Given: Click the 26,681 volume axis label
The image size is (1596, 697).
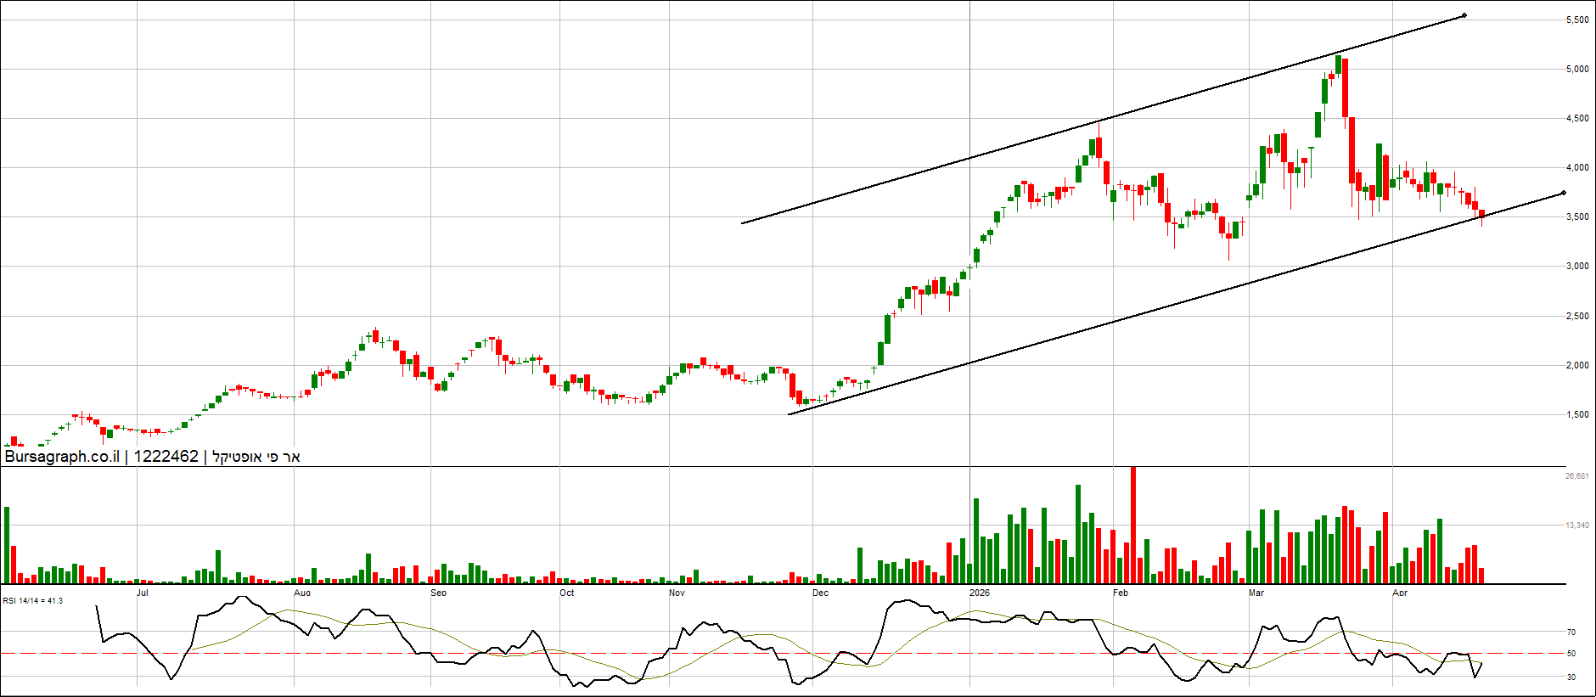Looking at the screenshot, I should click(1576, 476).
